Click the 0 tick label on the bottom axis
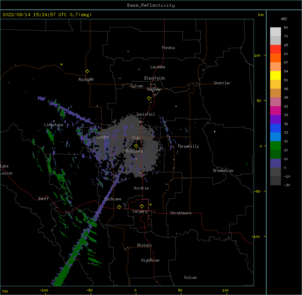 (x=135, y=290)
